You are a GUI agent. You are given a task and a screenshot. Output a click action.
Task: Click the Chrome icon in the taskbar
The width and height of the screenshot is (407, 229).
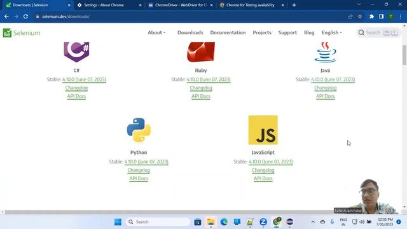coord(277,222)
